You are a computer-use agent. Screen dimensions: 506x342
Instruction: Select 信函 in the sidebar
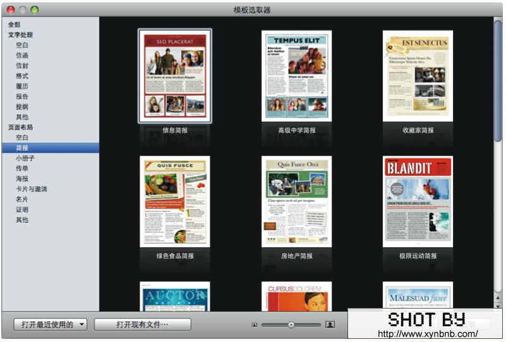pos(22,56)
